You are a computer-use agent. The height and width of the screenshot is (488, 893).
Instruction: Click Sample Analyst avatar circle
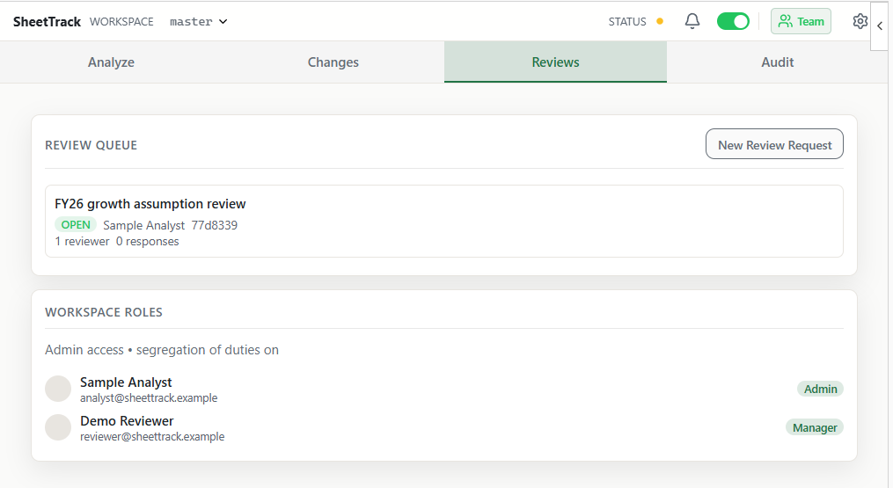[x=58, y=389]
